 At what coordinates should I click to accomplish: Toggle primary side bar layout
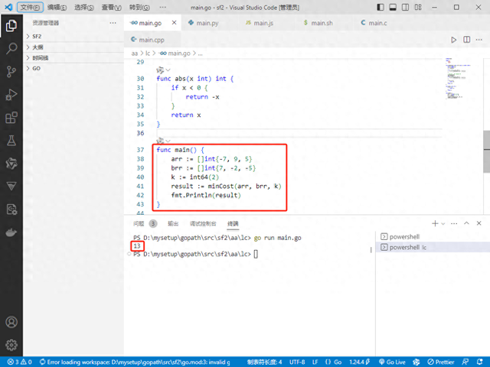[381, 7]
